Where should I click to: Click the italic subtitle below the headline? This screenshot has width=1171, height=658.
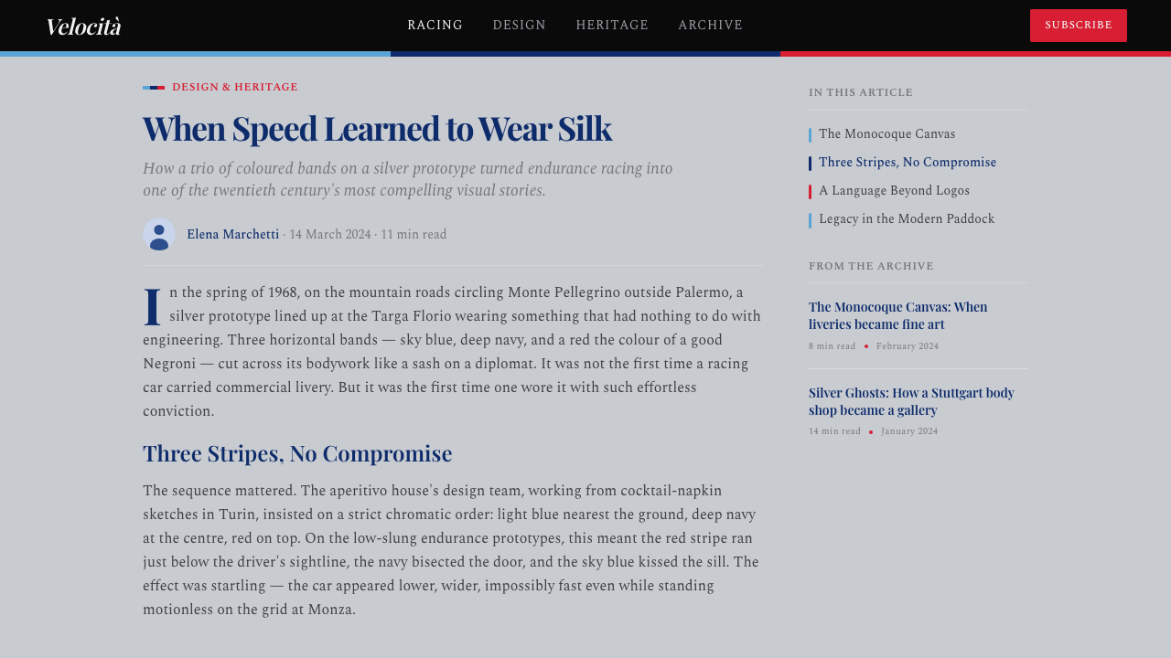[x=408, y=180]
